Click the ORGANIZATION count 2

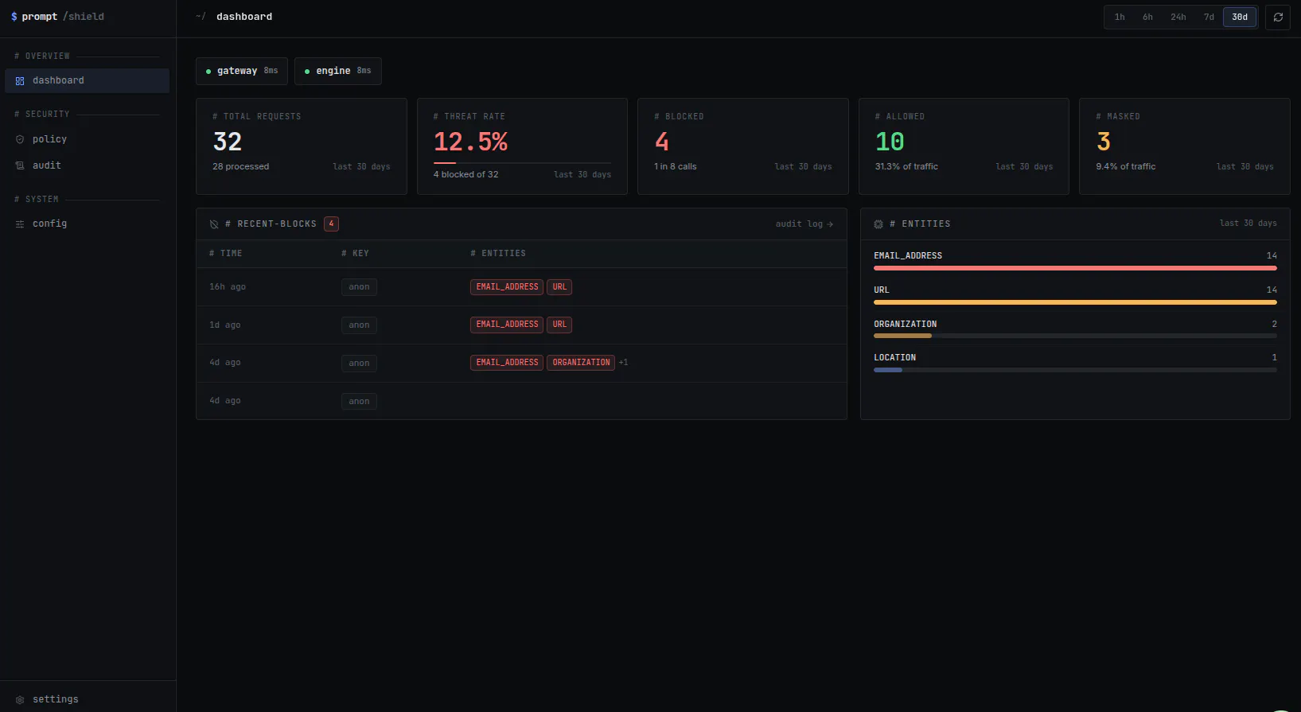coord(1274,325)
